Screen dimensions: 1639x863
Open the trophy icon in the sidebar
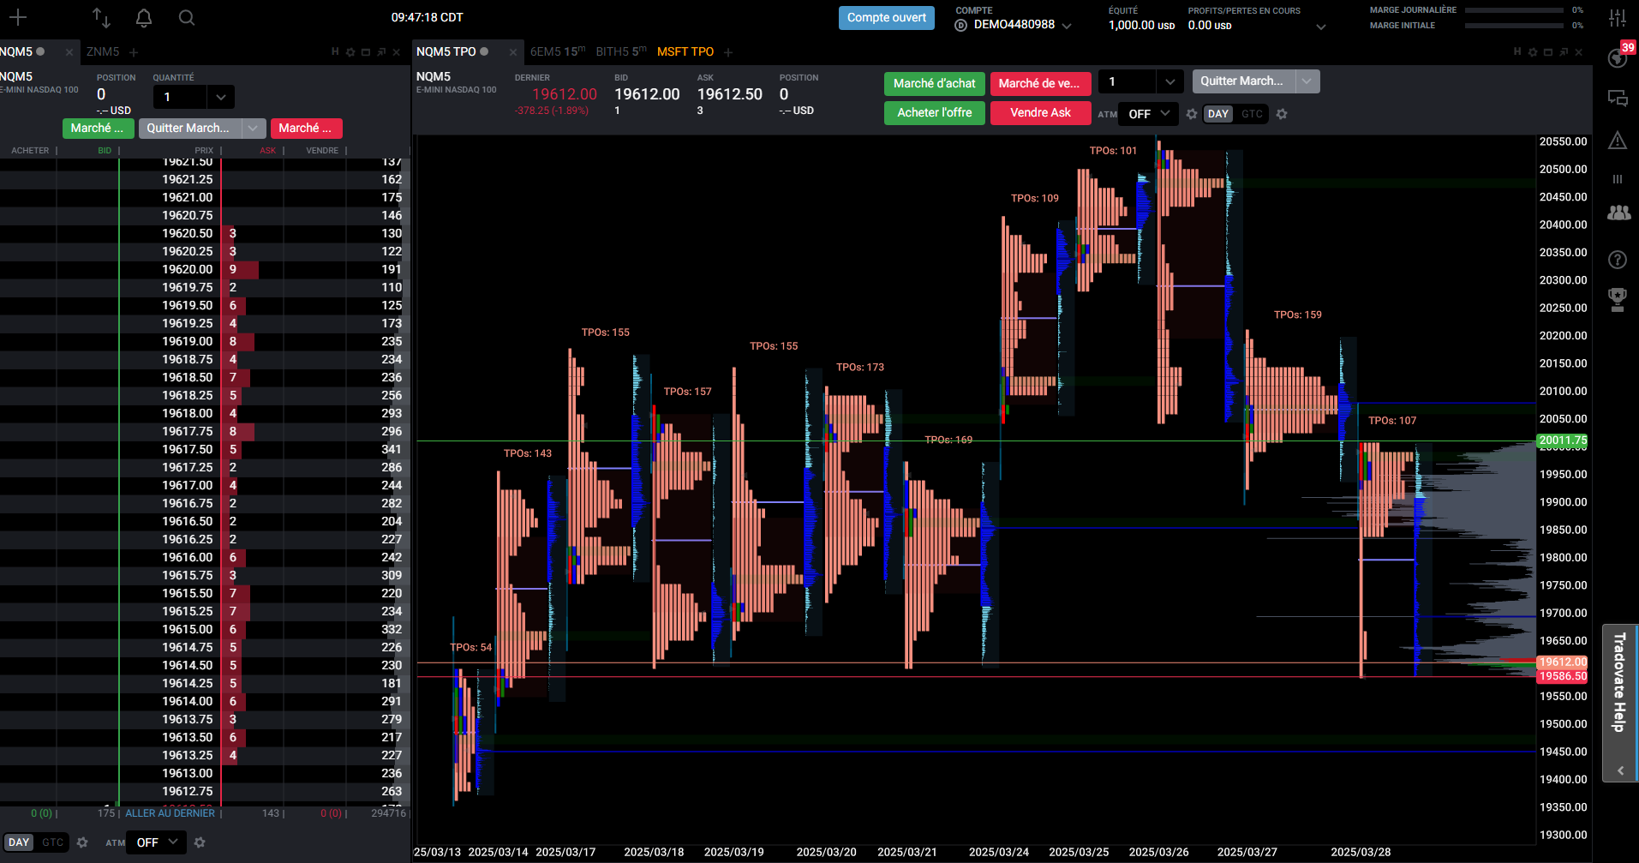[1618, 299]
